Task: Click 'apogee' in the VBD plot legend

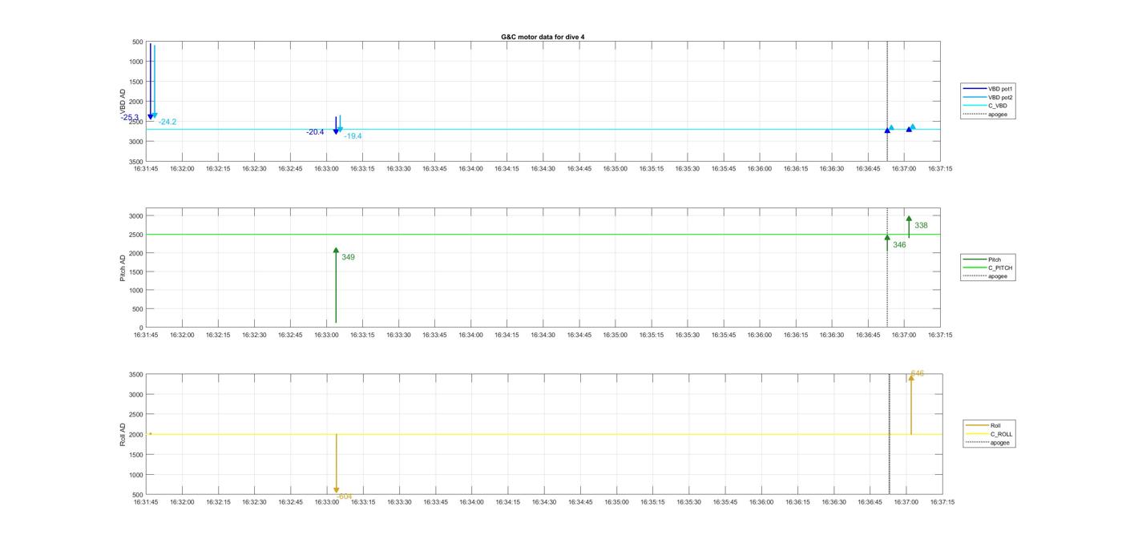Action: [986, 114]
